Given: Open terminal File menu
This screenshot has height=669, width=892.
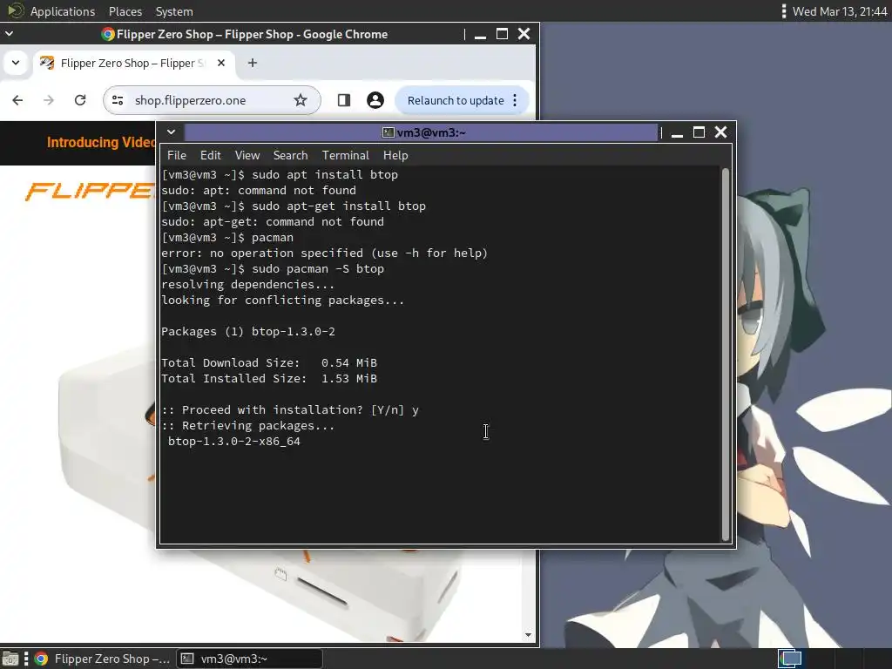Looking at the screenshot, I should [x=176, y=155].
